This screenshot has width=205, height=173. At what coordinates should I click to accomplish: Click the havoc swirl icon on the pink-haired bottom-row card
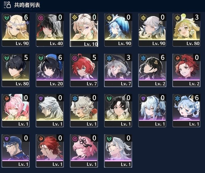coord(75,139)
